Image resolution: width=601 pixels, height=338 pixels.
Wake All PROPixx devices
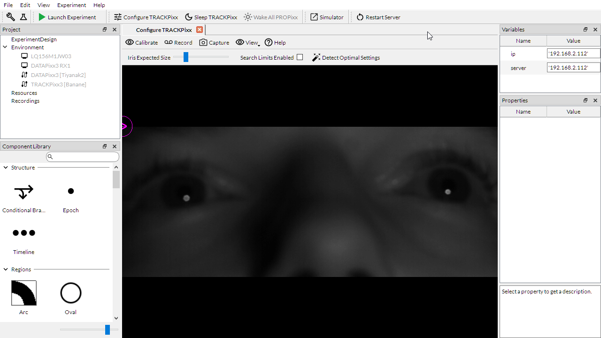(x=270, y=17)
